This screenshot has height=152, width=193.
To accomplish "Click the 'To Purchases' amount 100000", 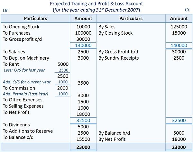I will point(83,33).
